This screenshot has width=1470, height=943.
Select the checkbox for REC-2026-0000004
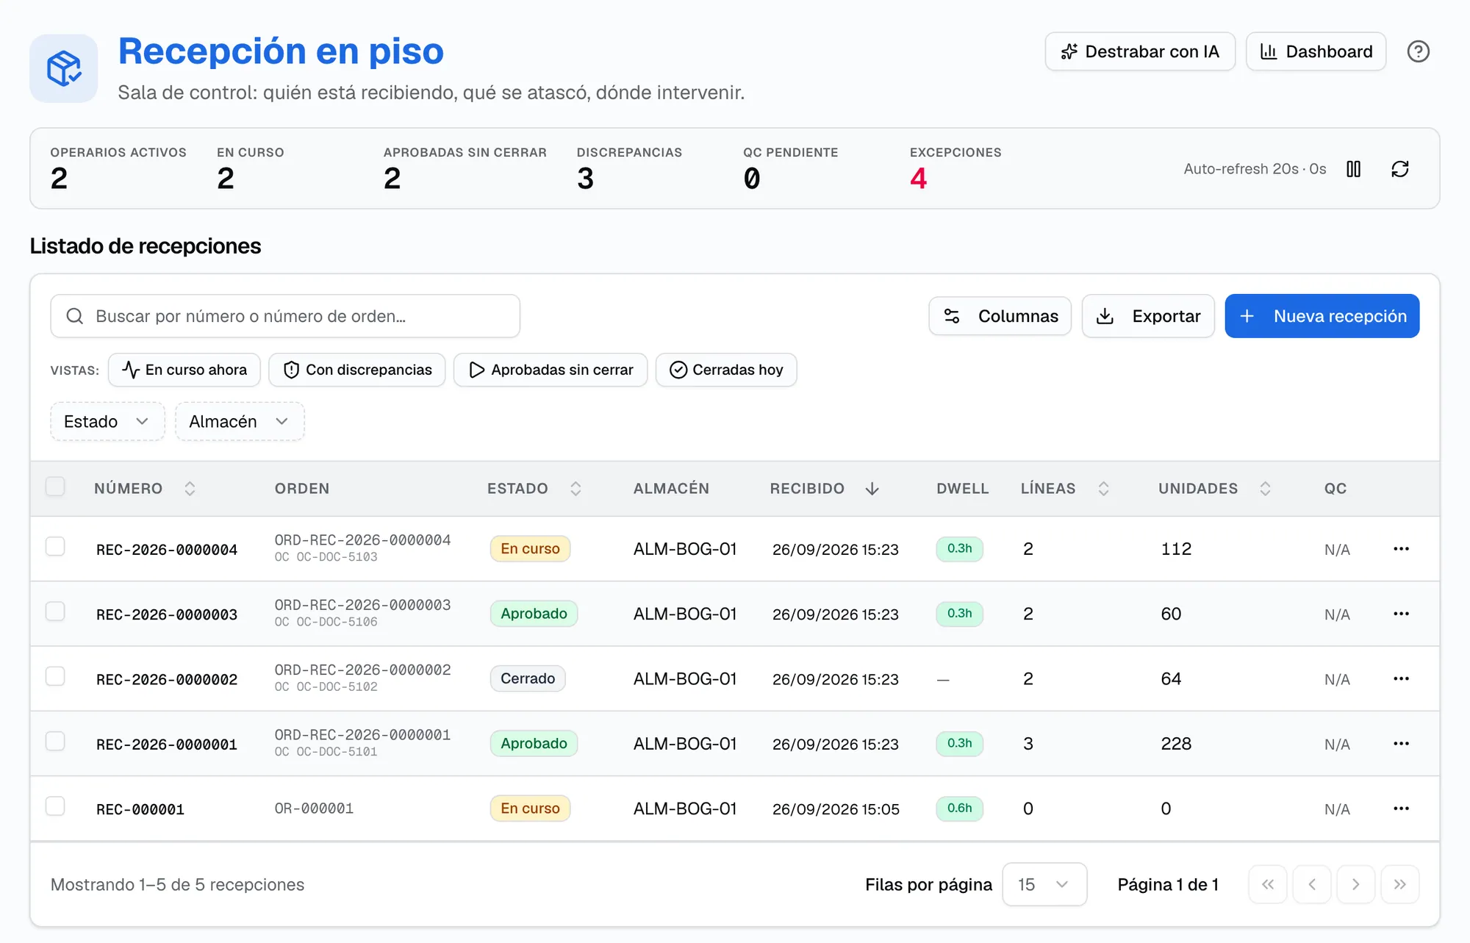pyautogui.click(x=55, y=547)
